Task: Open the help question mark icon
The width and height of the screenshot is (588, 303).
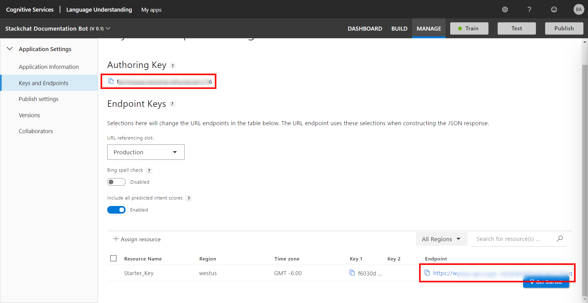Action: (529, 9)
